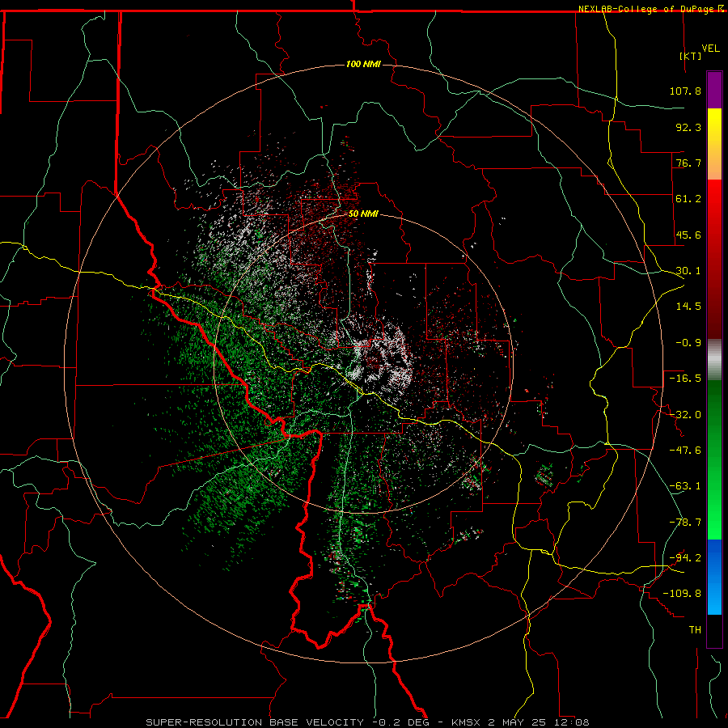
Task: Click the -109.8 legend value
Action: coord(682,594)
